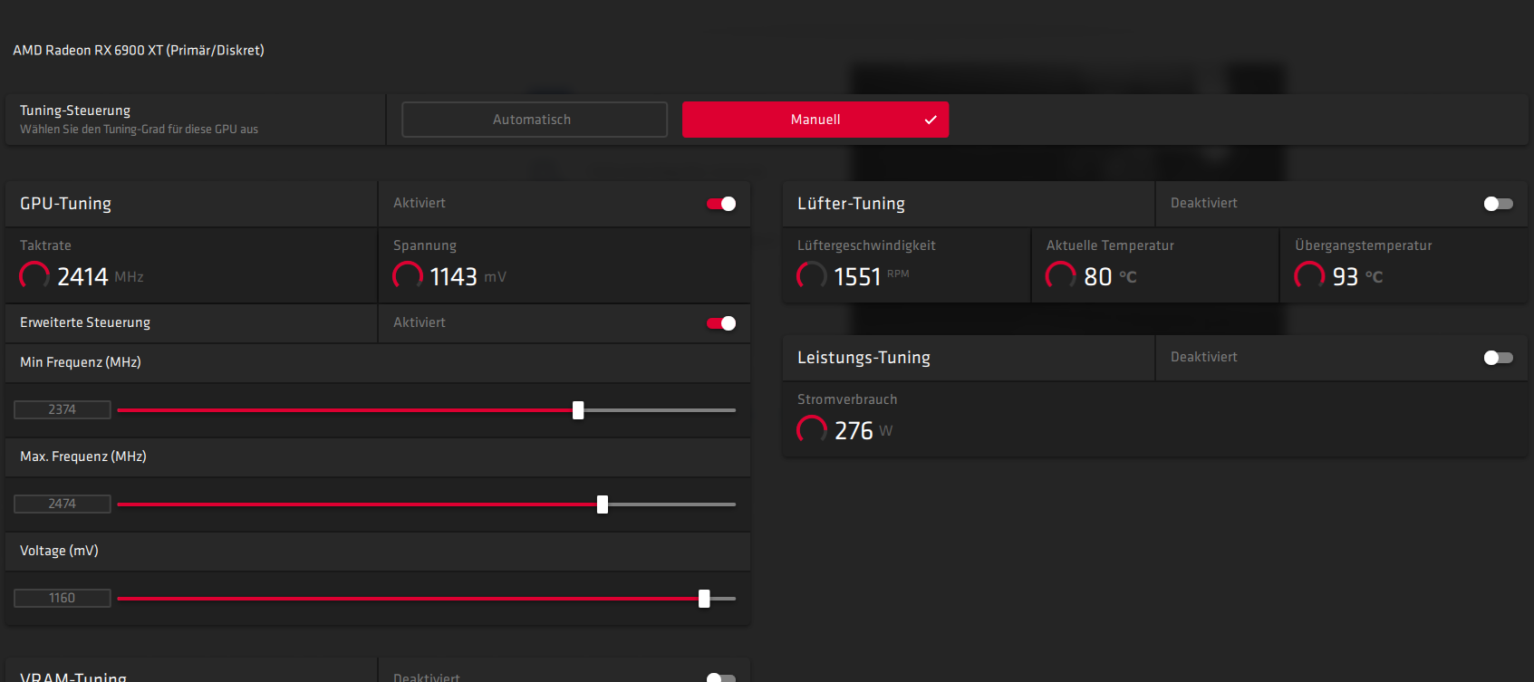Toggle the Erweiterte Steuerung switch
The image size is (1534, 682).
coord(721,323)
